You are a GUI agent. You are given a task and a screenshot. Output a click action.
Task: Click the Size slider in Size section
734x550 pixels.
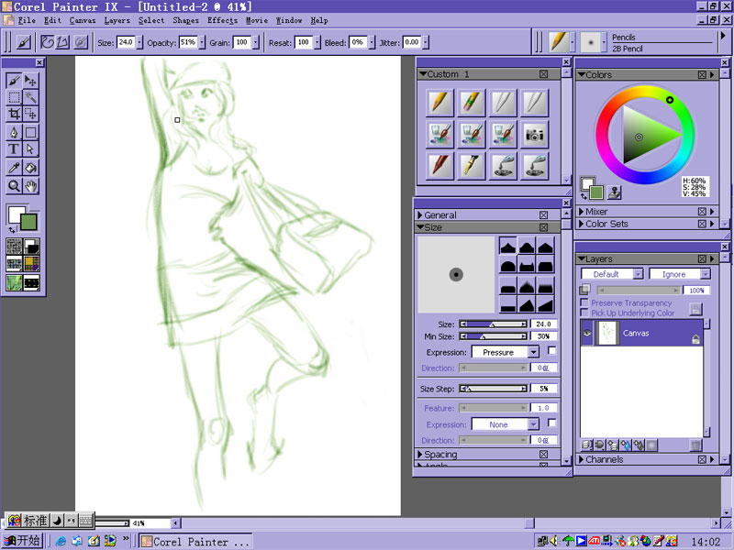(493, 324)
